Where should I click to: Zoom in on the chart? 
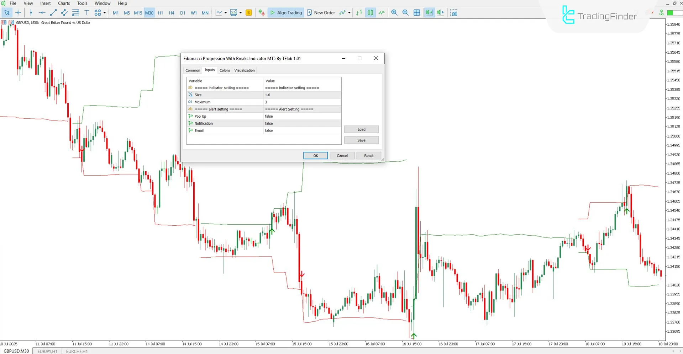394,12
